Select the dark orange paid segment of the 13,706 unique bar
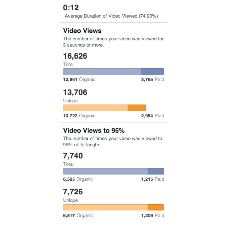The height and width of the screenshot is (227, 227). point(136,108)
